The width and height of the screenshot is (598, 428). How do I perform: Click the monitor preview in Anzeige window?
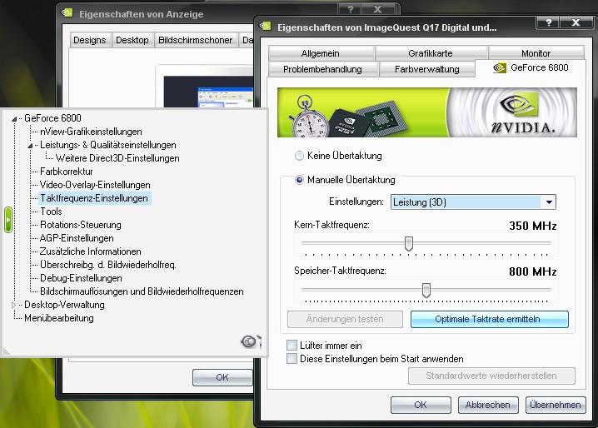coord(206,87)
